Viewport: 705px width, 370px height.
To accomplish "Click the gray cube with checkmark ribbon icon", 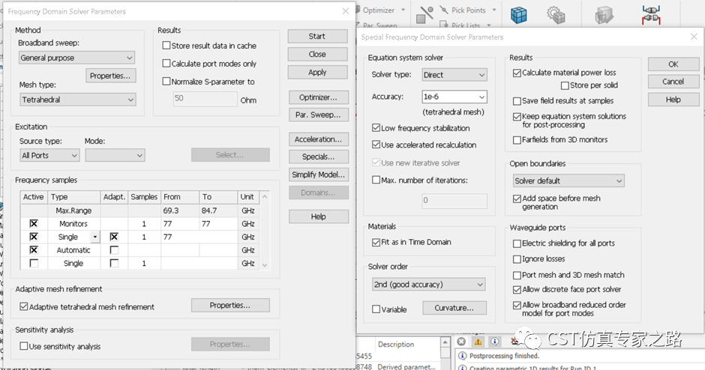I will pos(604,15).
